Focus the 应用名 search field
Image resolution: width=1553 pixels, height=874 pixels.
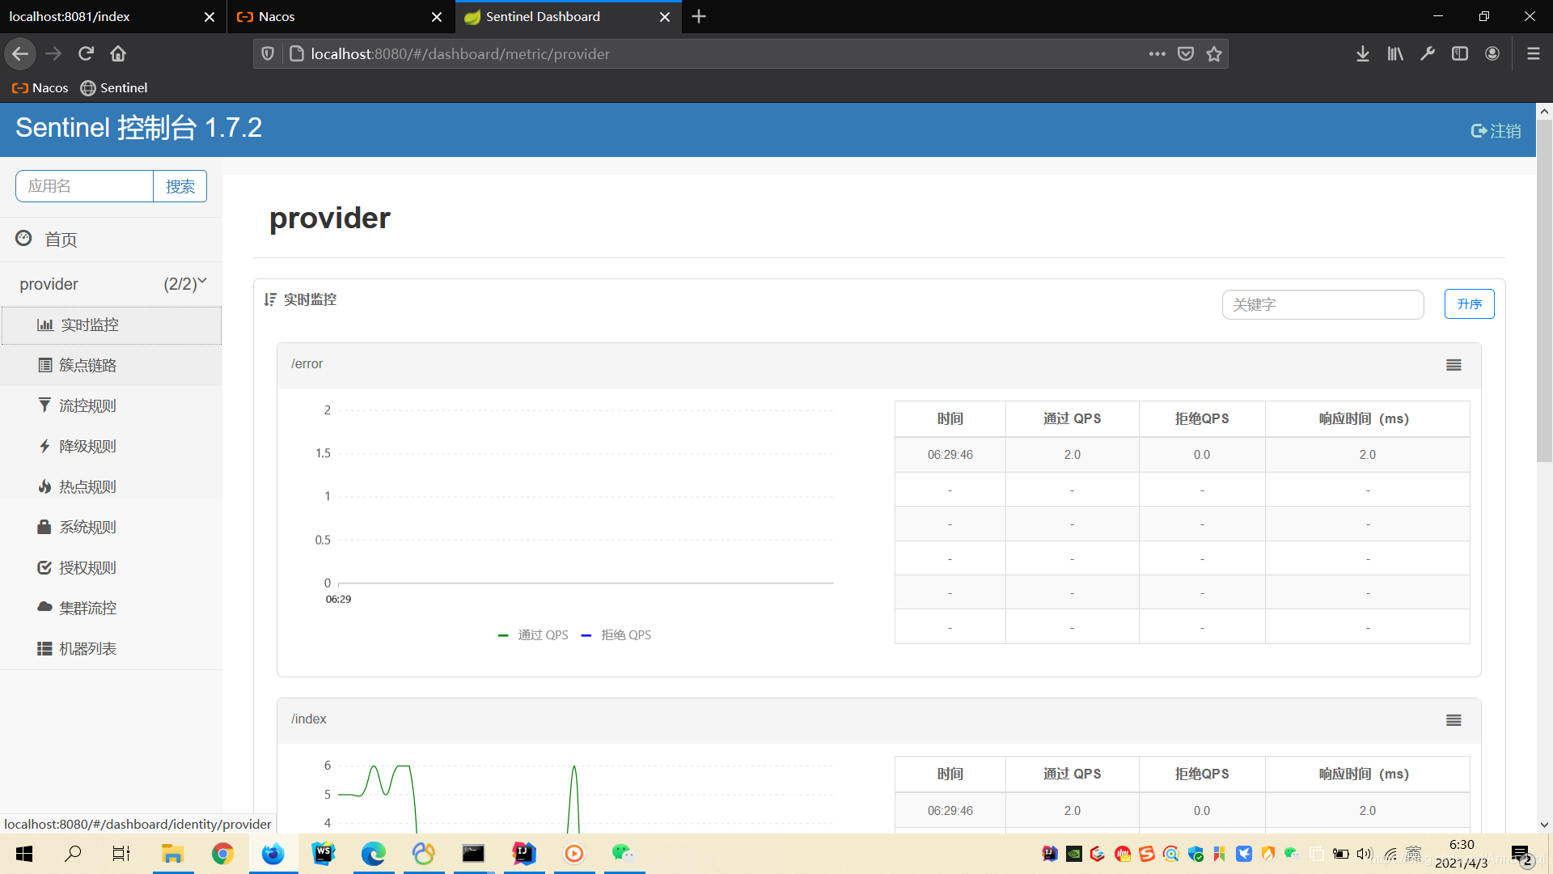[84, 186]
